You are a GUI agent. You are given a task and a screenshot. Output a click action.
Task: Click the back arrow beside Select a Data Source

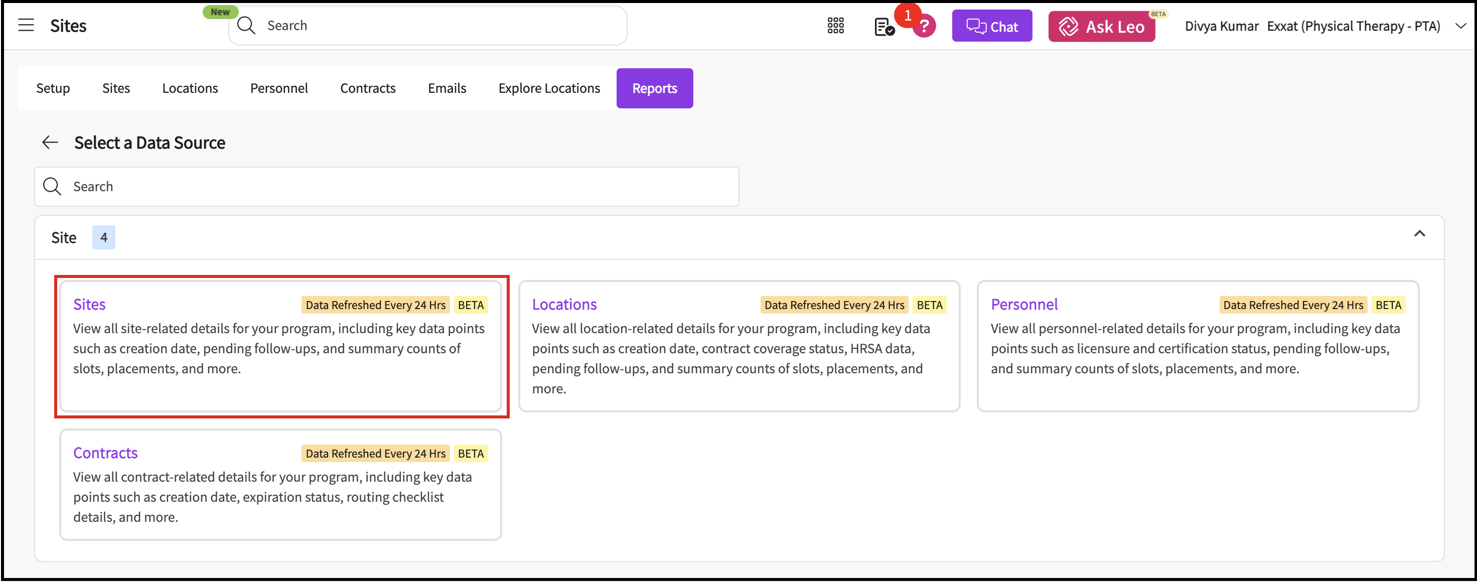pyautogui.click(x=51, y=142)
